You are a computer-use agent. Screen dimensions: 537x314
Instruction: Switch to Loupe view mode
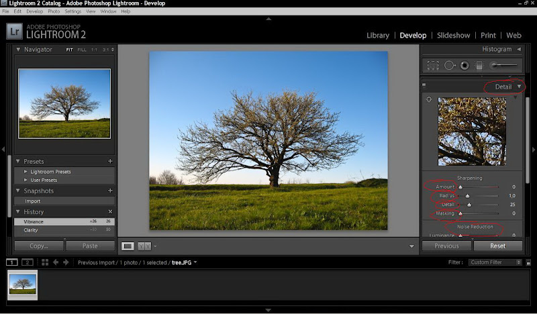(x=128, y=246)
